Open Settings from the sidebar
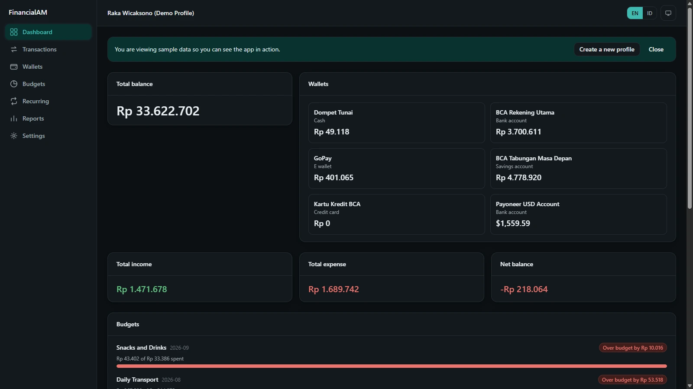Screen dimensions: 693x389 tap(49, 136)
